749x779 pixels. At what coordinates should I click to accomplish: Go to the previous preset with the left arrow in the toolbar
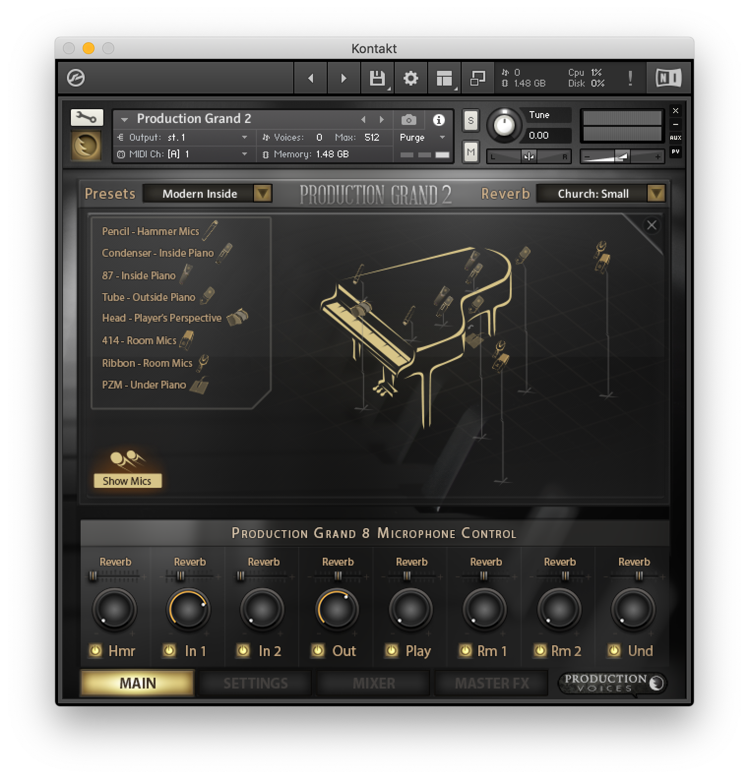click(x=311, y=78)
